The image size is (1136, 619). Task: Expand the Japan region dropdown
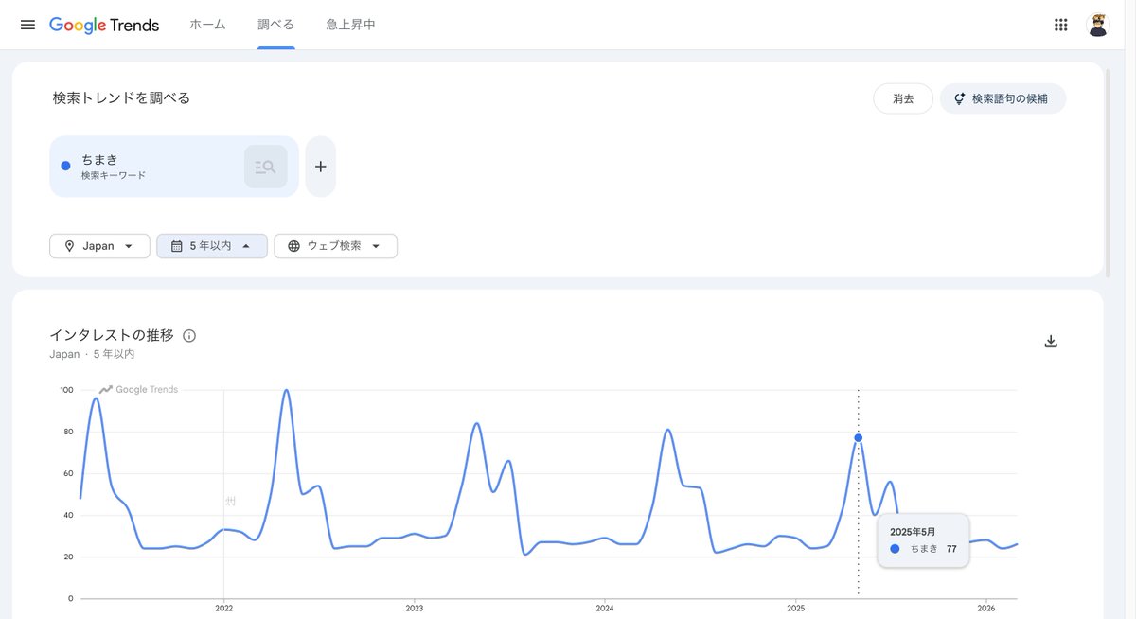tap(99, 246)
